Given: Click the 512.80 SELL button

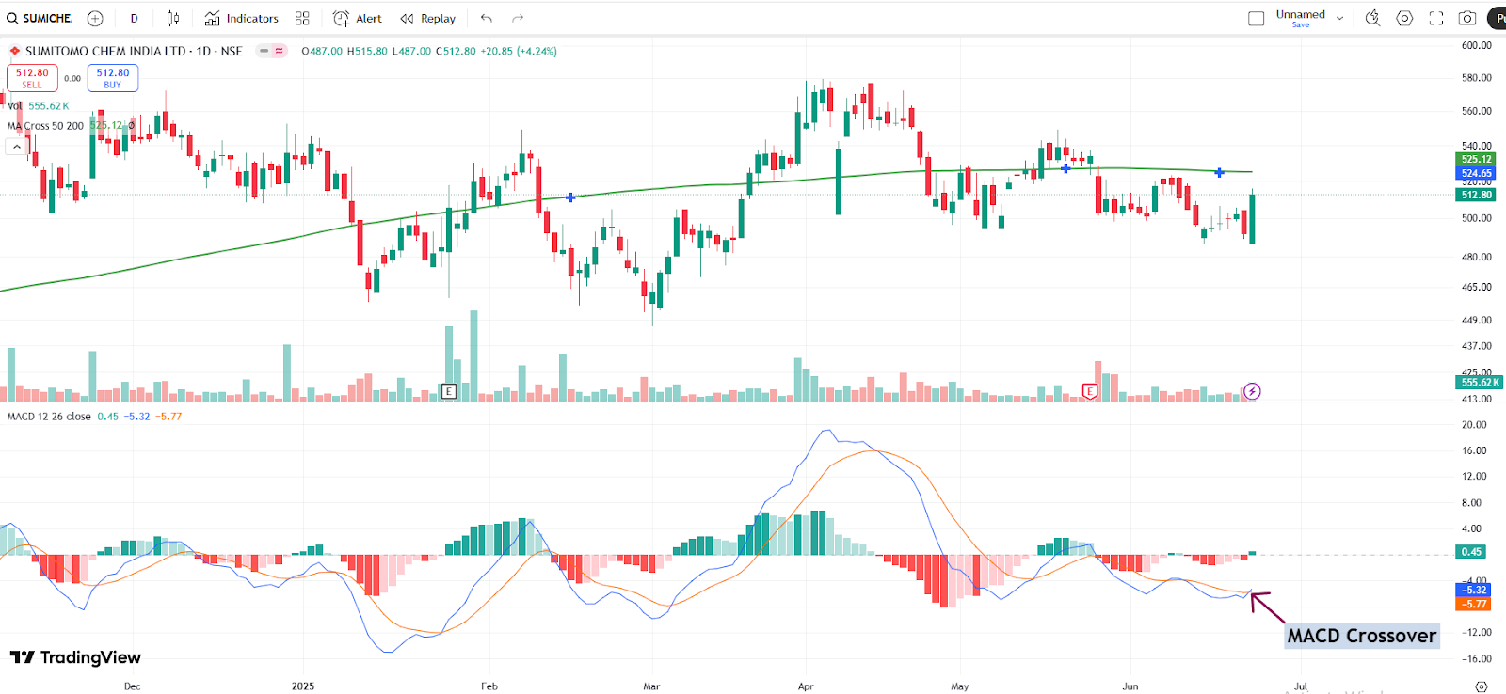Looking at the screenshot, I should pyautogui.click(x=32, y=78).
